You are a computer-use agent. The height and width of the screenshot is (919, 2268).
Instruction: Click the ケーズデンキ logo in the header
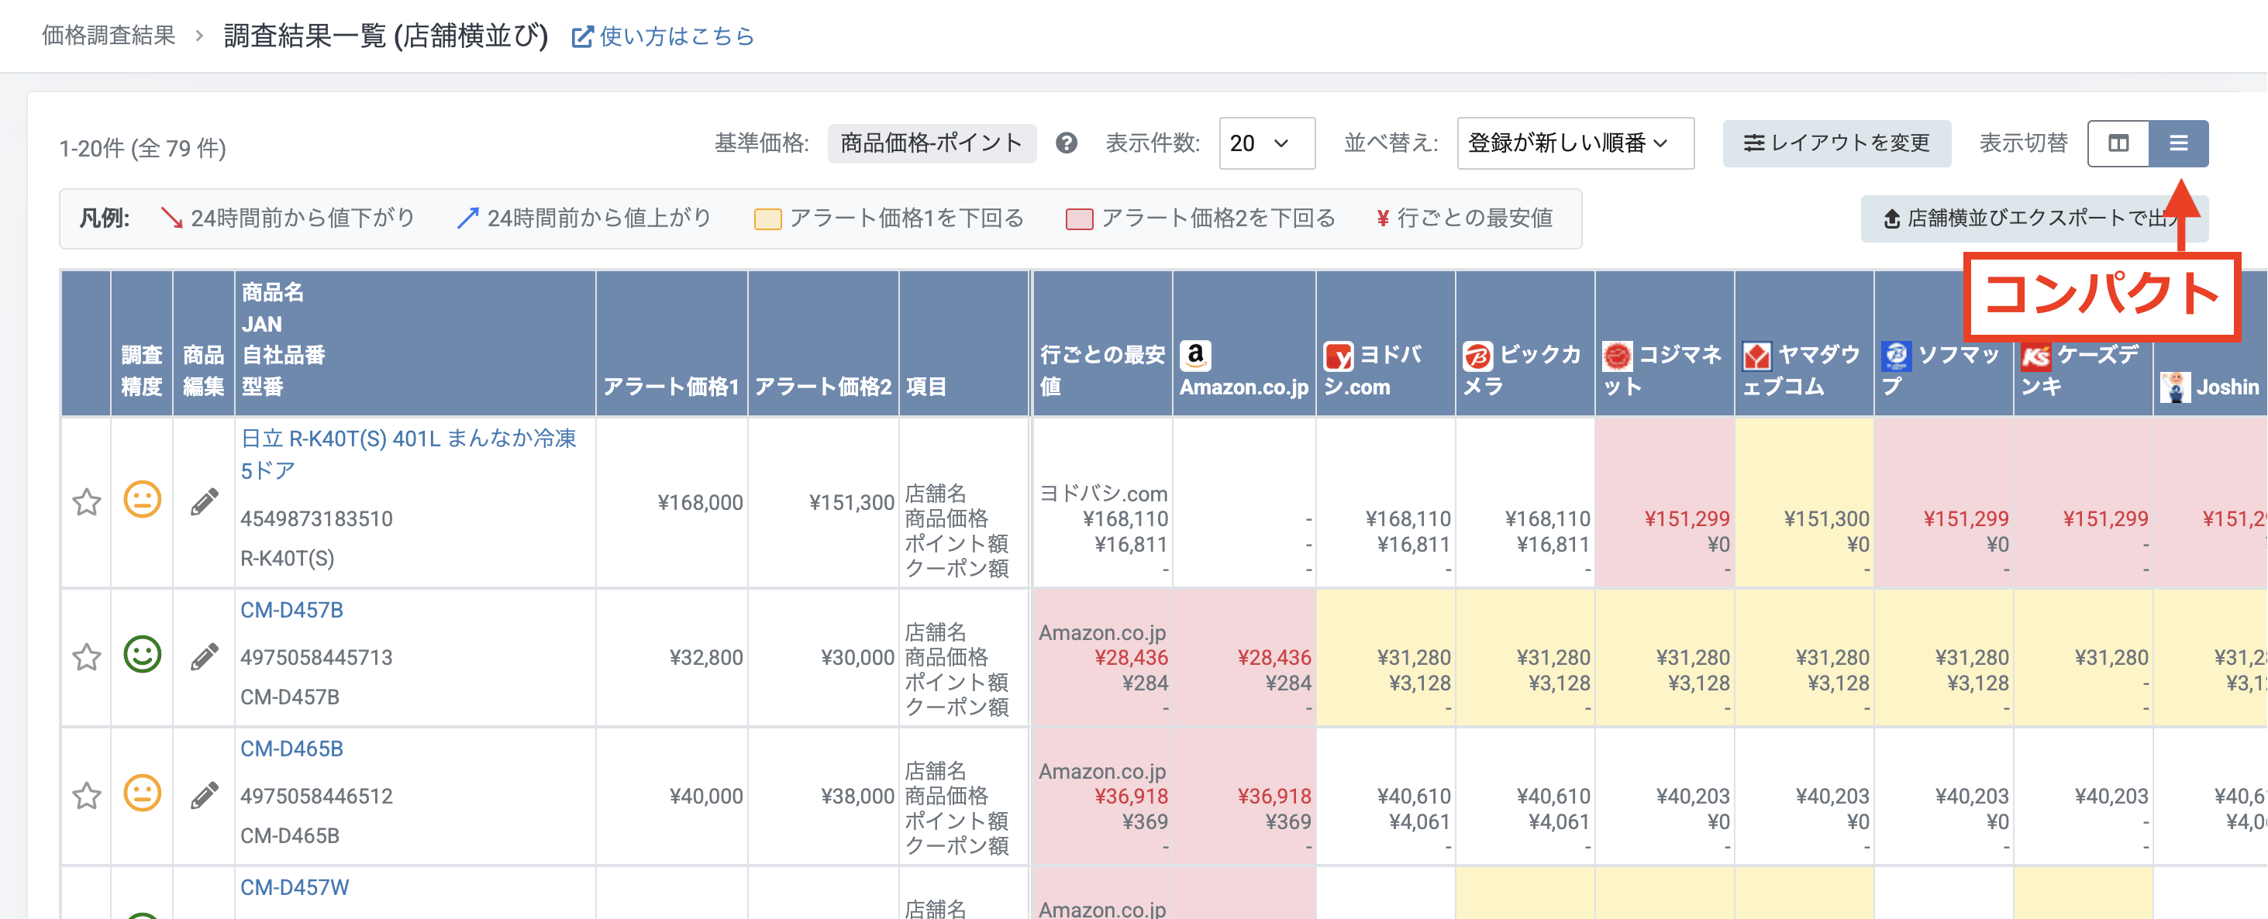(2035, 356)
